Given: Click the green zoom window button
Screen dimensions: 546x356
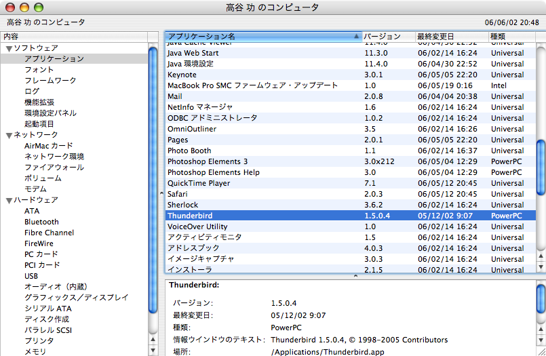Looking at the screenshot, I should point(38,7).
